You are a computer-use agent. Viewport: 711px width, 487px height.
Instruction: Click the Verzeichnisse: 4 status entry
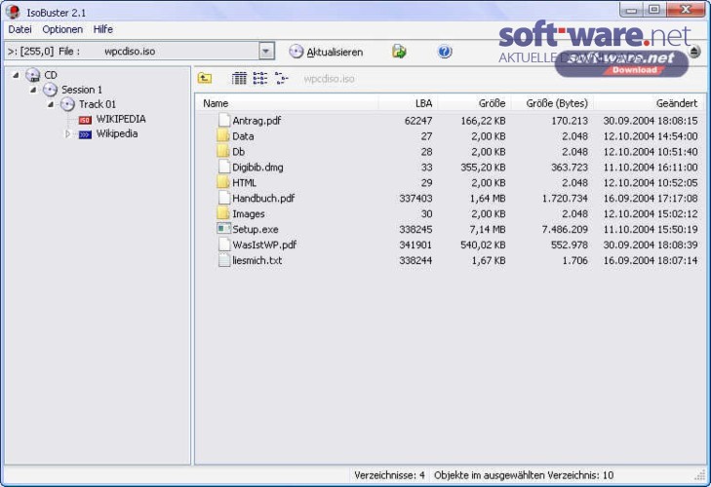pos(389,475)
